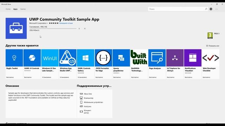Click the PEGI 3 rating badge
This screenshot has height=126, width=225.
pyautogui.click(x=210, y=36)
